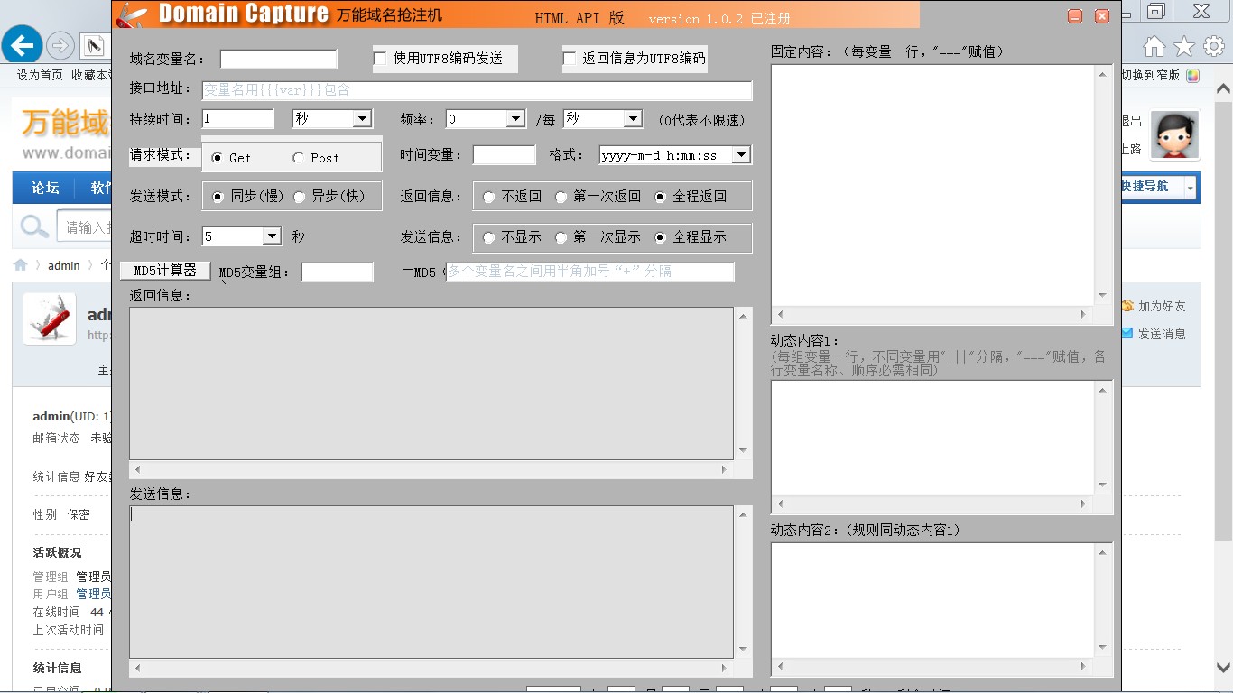Select the Post request mode
The image size is (1233, 693).
pyautogui.click(x=299, y=158)
